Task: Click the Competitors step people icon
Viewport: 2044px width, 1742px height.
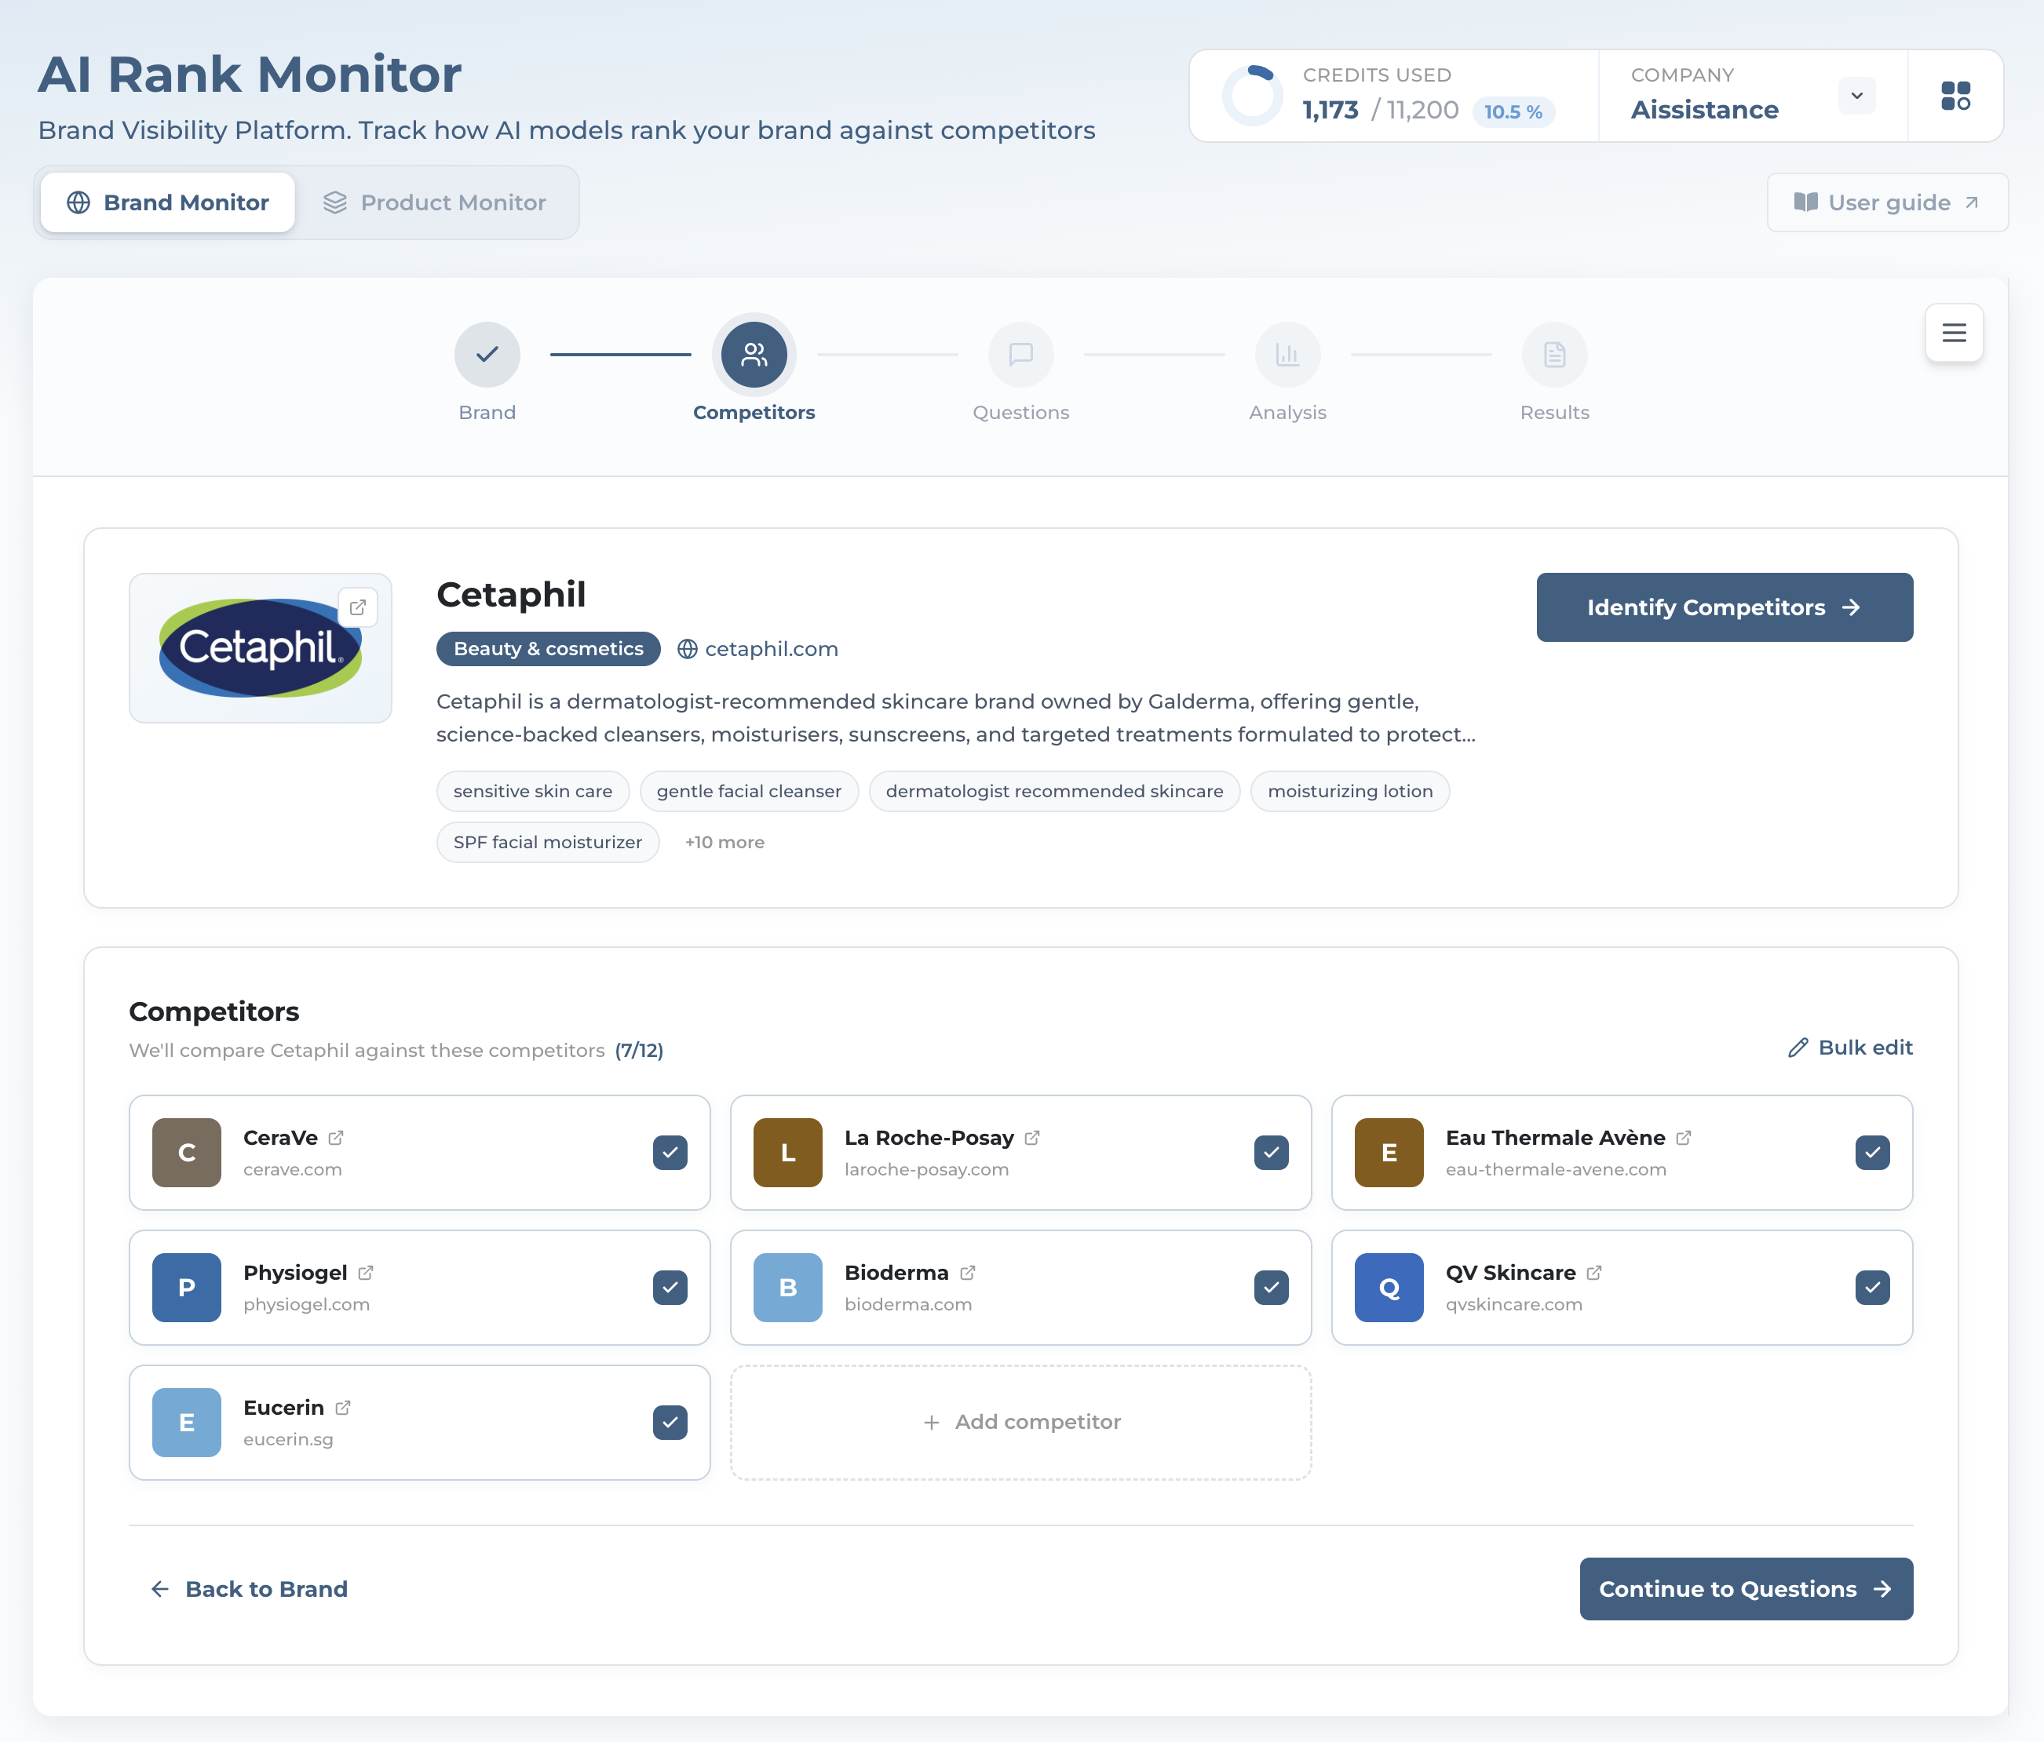Action: click(x=754, y=354)
